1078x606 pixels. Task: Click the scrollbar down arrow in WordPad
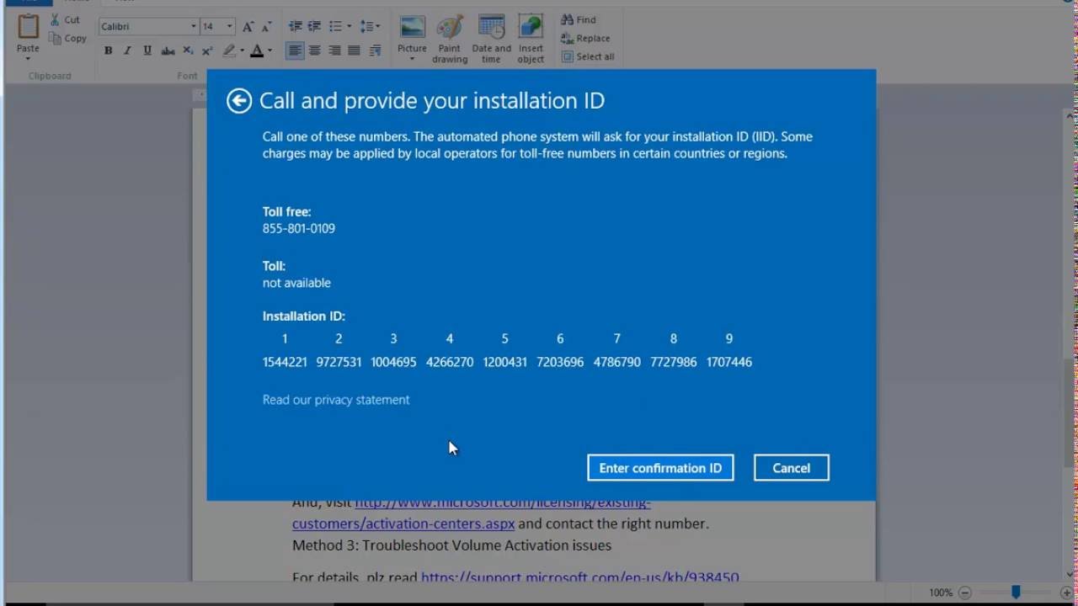1070,575
